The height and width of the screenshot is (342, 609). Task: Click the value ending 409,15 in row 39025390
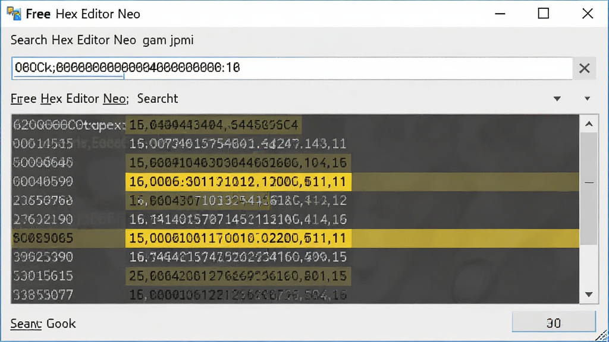pyautogui.click(x=238, y=257)
